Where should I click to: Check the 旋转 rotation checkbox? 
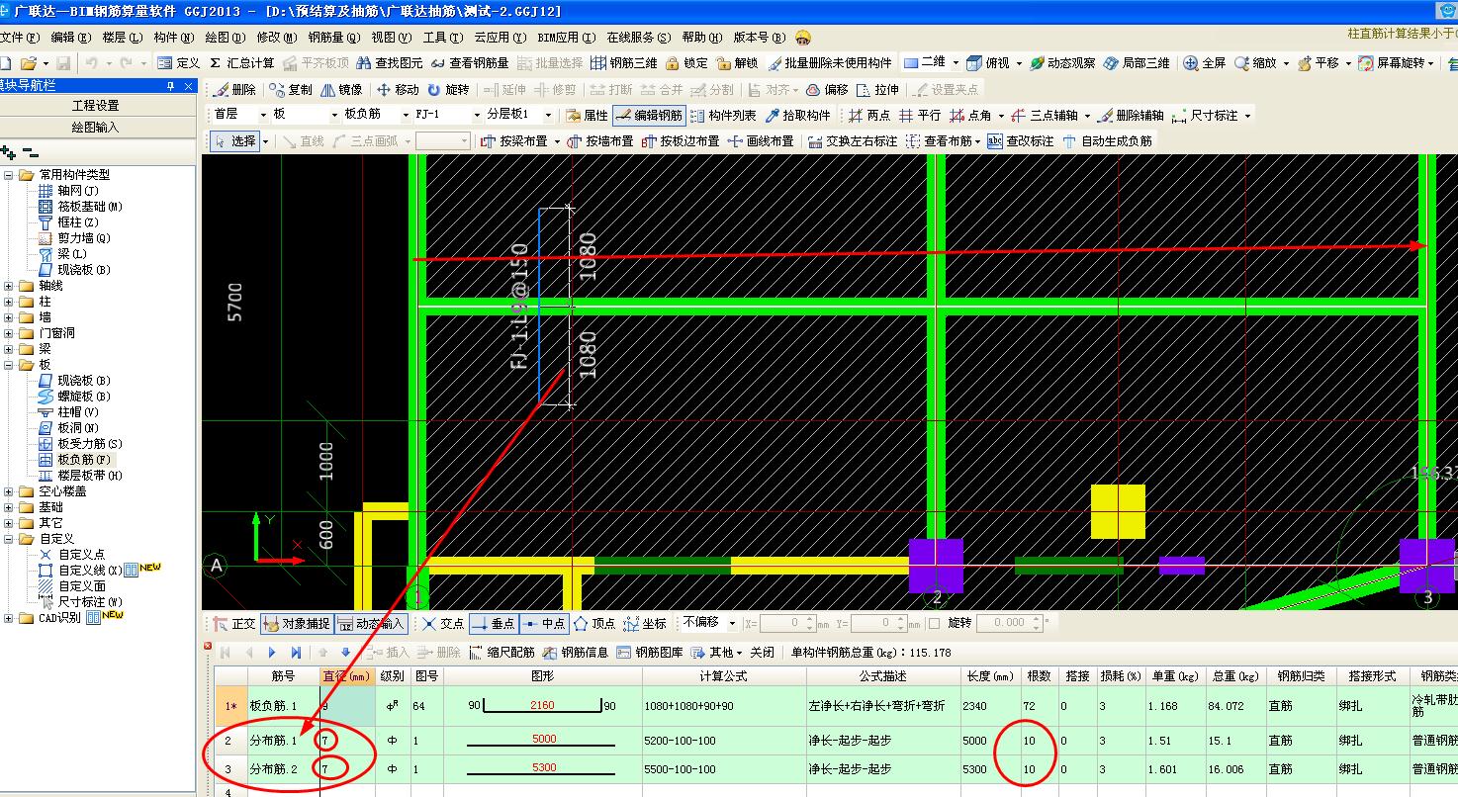click(x=936, y=623)
